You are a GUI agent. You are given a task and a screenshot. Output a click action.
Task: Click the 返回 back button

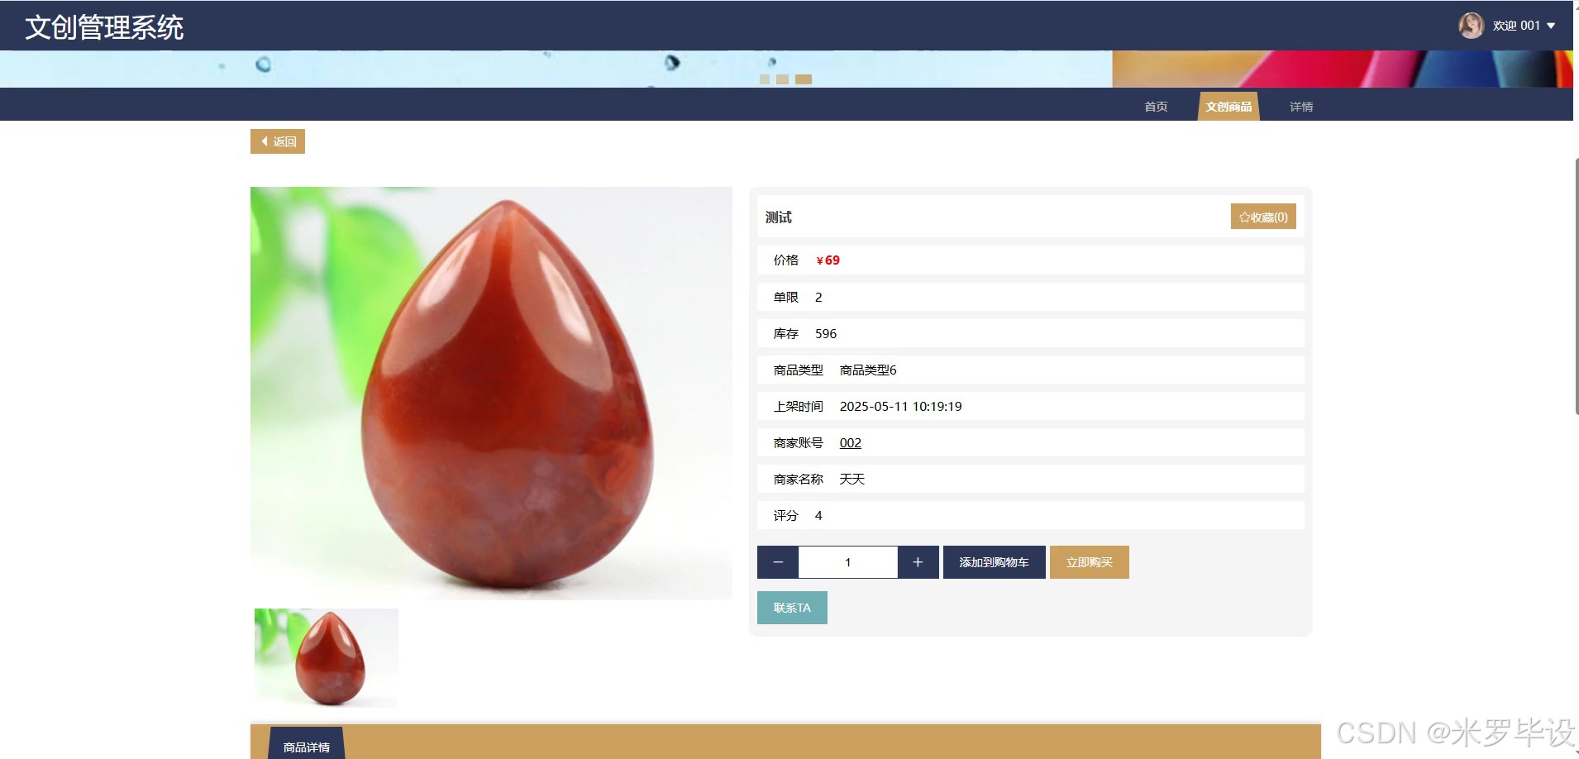pyautogui.click(x=278, y=141)
